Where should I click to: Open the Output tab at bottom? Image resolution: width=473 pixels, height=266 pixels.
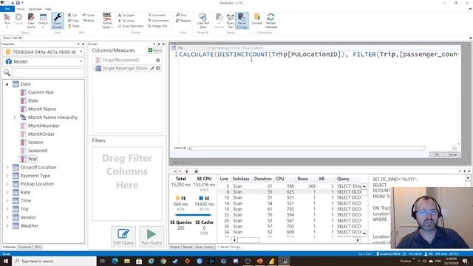tap(174, 247)
